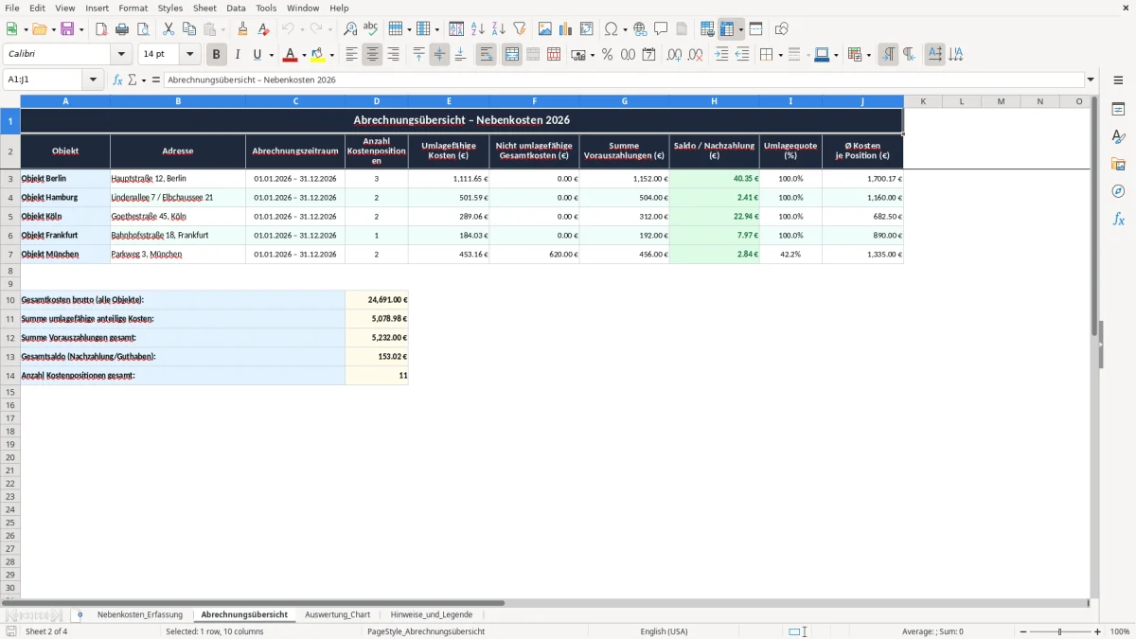Image resolution: width=1136 pixels, height=639 pixels.
Task: Run the spelling check
Action: click(371, 29)
